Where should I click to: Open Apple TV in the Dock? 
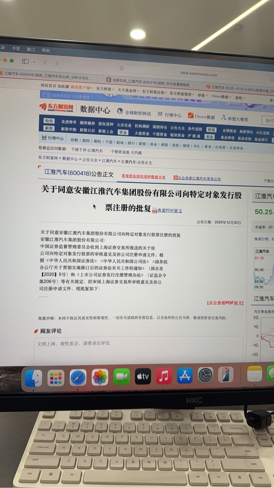click(143, 376)
